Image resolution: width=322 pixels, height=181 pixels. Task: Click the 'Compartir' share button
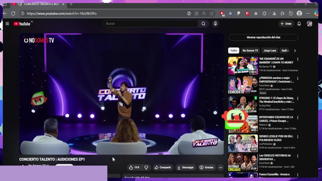[163, 167]
